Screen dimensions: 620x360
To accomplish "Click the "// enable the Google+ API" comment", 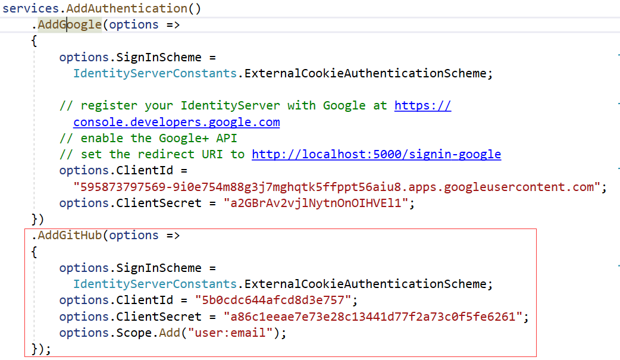I will tap(148, 138).
